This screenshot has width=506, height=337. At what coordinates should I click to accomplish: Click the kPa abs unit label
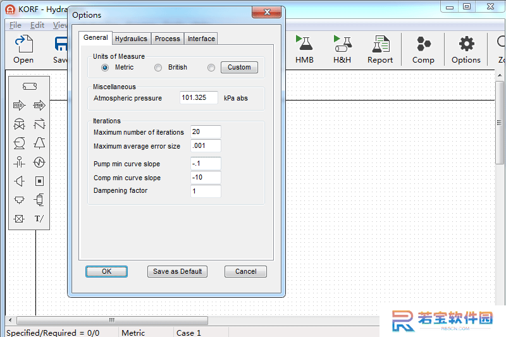click(236, 99)
